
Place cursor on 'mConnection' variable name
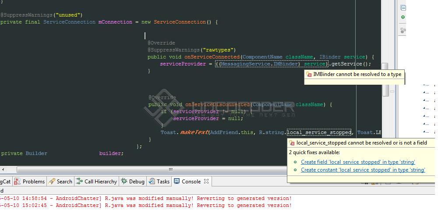pos(115,22)
